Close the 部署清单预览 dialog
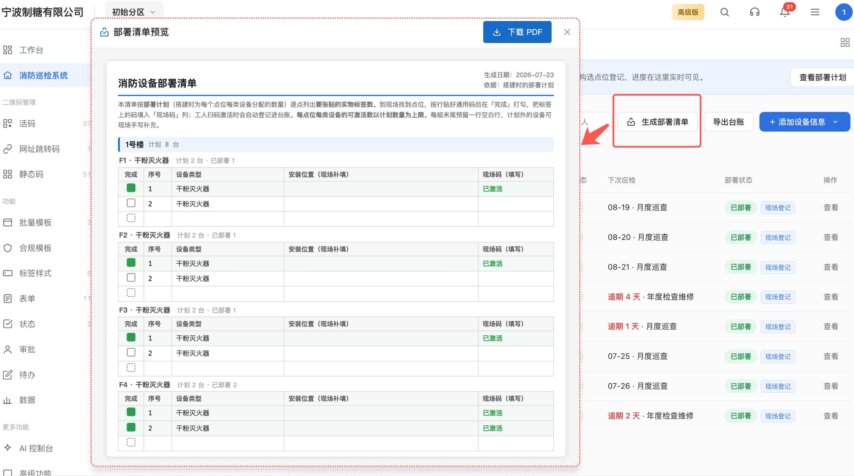The height and width of the screenshot is (476, 854). click(x=567, y=32)
